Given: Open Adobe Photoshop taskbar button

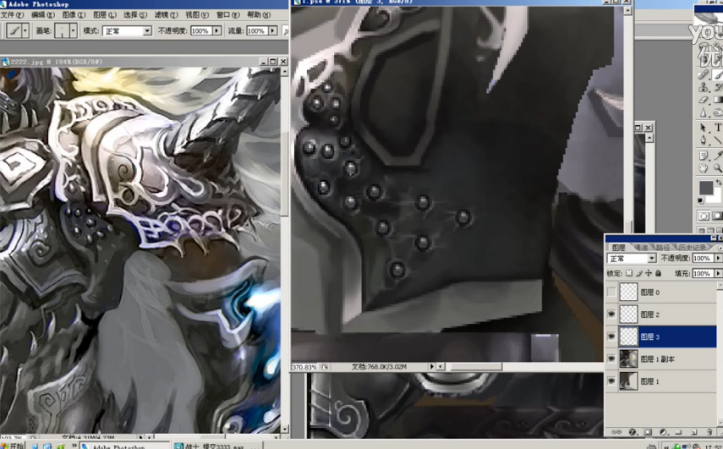Looking at the screenshot, I should pos(124,446).
